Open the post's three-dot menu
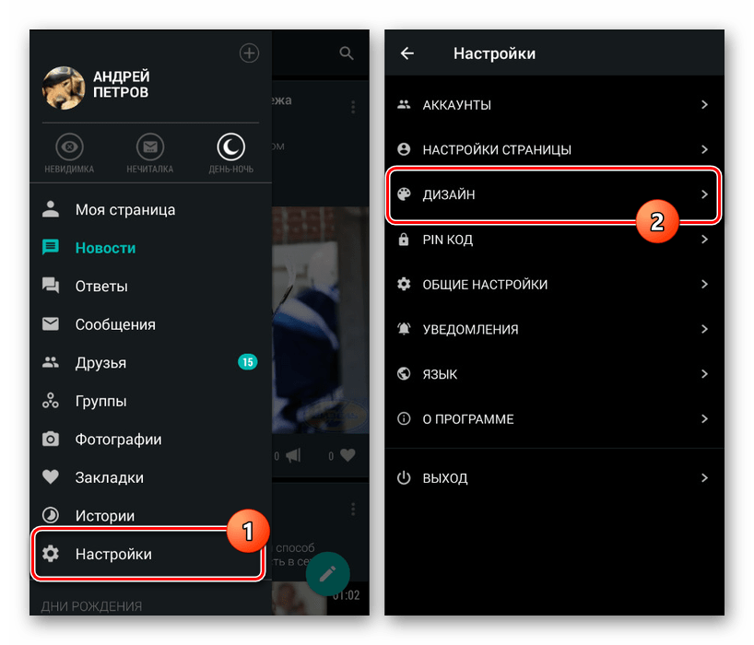 point(352,108)
